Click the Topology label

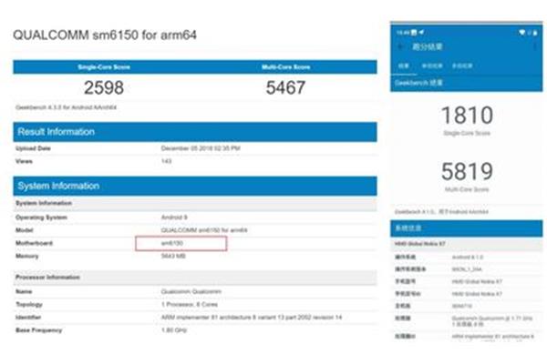29,305
